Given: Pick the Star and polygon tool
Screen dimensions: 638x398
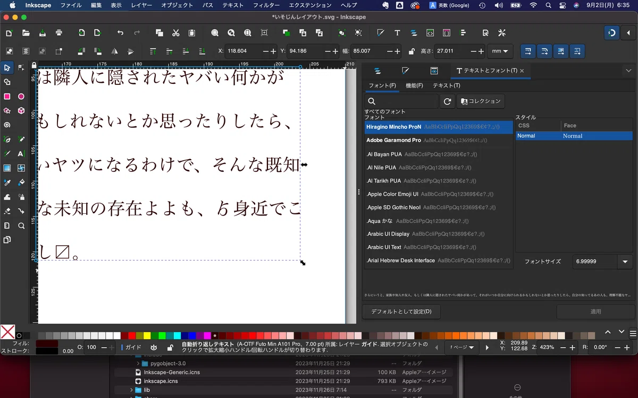Looking at the screenshot, I should coord(7,111).
